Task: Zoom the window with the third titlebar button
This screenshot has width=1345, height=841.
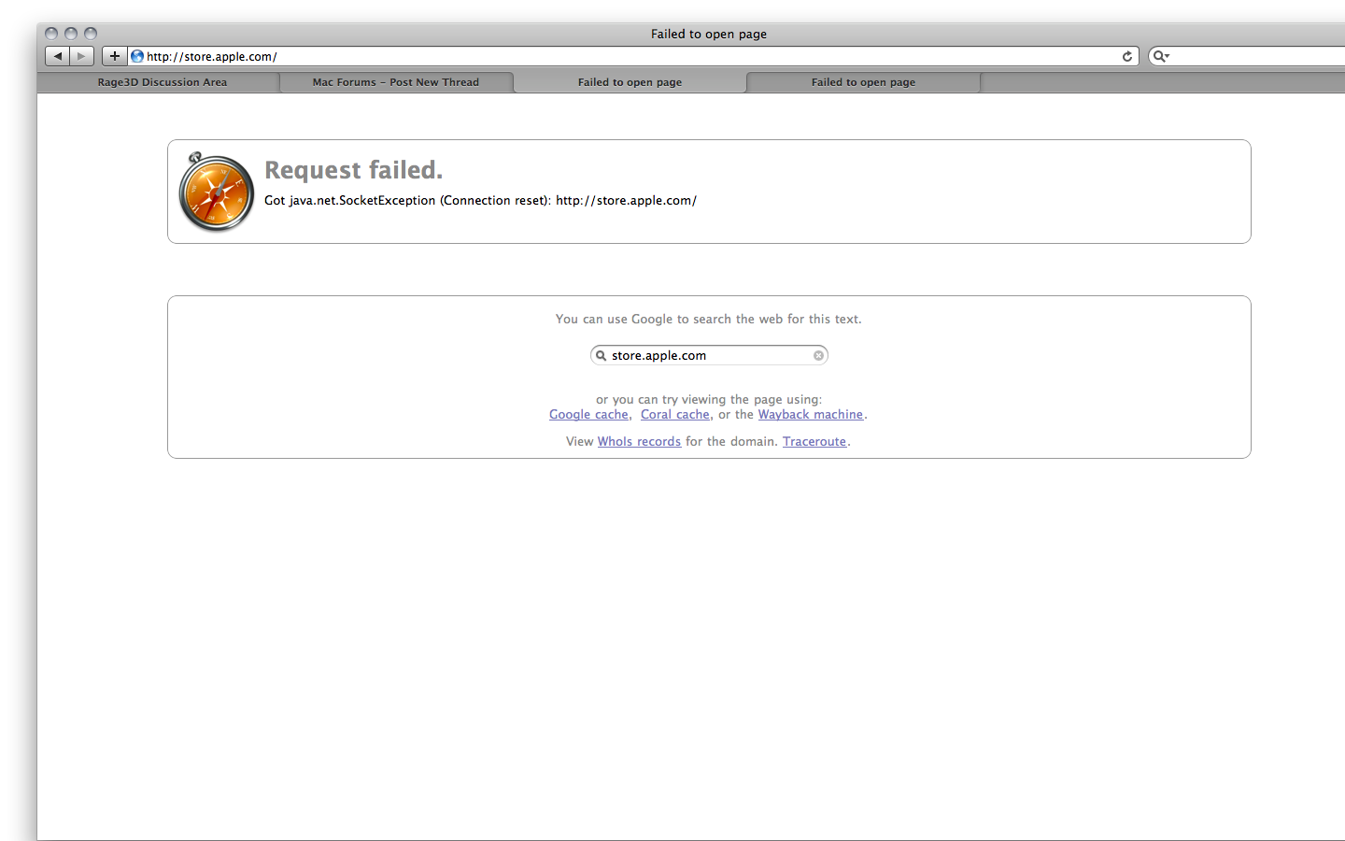Action: 91,34
